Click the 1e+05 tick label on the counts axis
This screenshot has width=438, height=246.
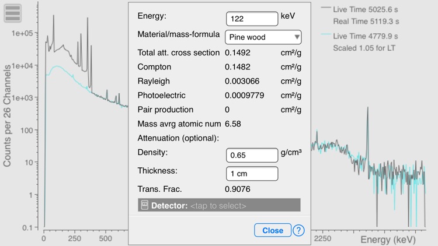tap(22, 33)
